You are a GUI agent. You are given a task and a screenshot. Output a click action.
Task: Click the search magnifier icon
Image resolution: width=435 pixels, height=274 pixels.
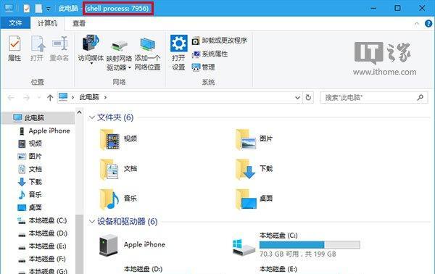420,97
